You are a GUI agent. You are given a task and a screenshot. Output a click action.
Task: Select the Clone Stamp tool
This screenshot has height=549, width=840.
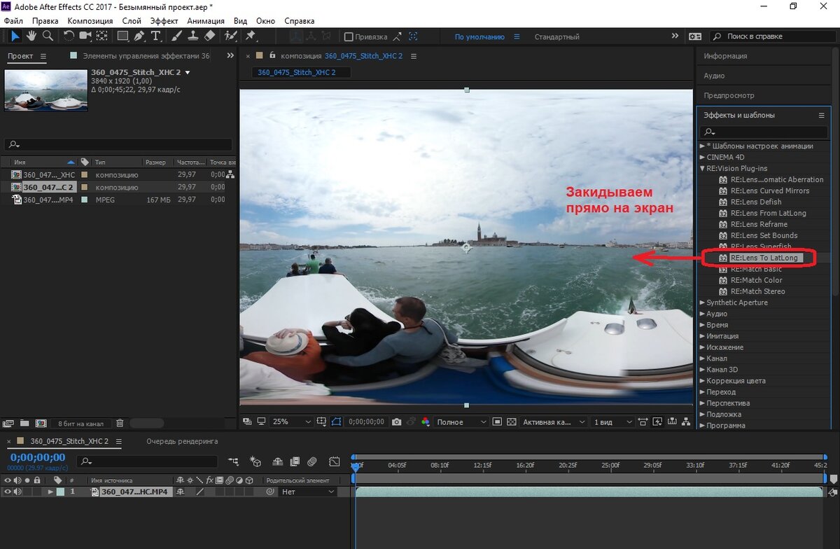click(x=192, y=36)
